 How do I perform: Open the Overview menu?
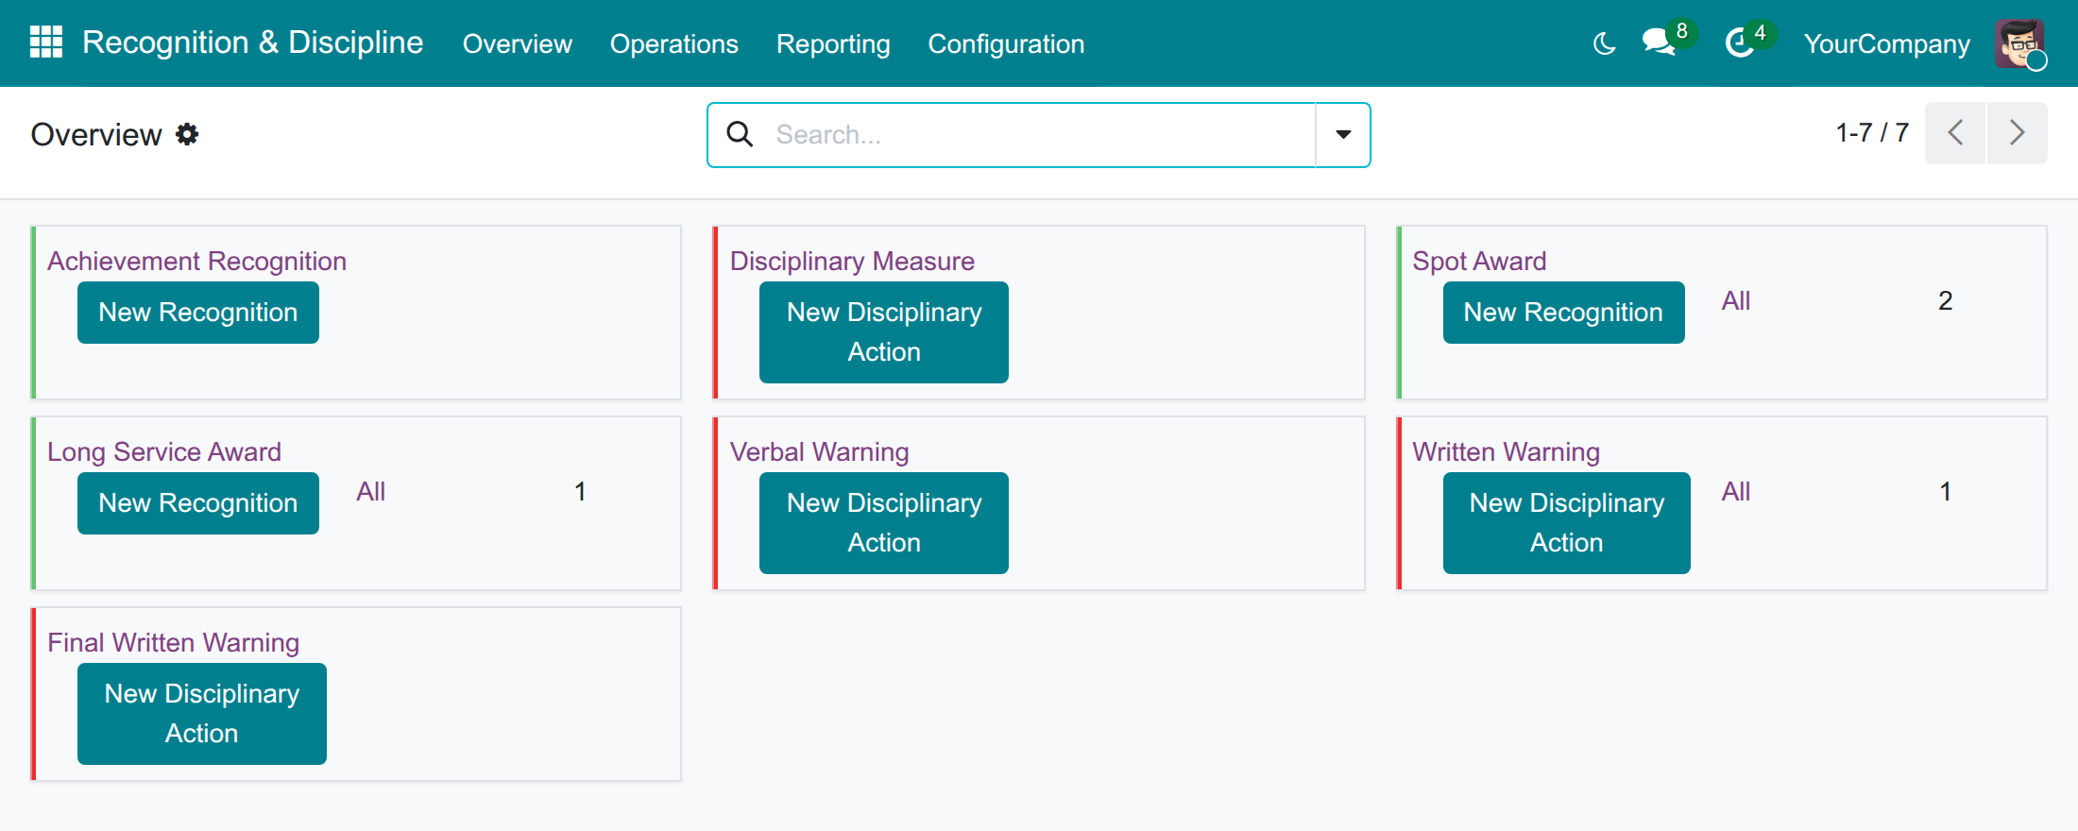pos(517,43)
